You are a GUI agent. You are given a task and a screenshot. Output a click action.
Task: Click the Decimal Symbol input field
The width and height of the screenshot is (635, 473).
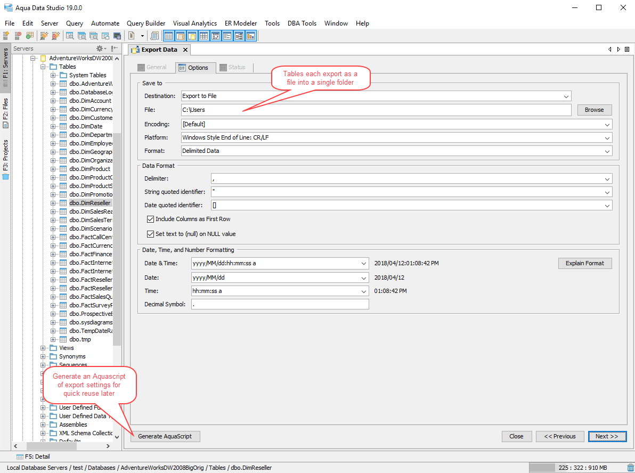[x=280, y=304]
